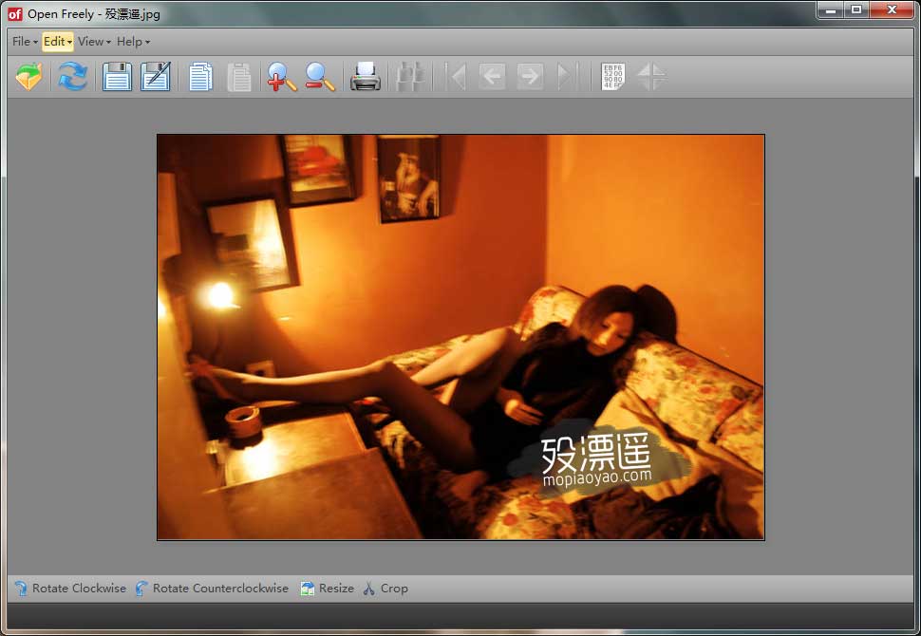
Task: Click the Save floppy disk icon
Action: tap(117, 76)
